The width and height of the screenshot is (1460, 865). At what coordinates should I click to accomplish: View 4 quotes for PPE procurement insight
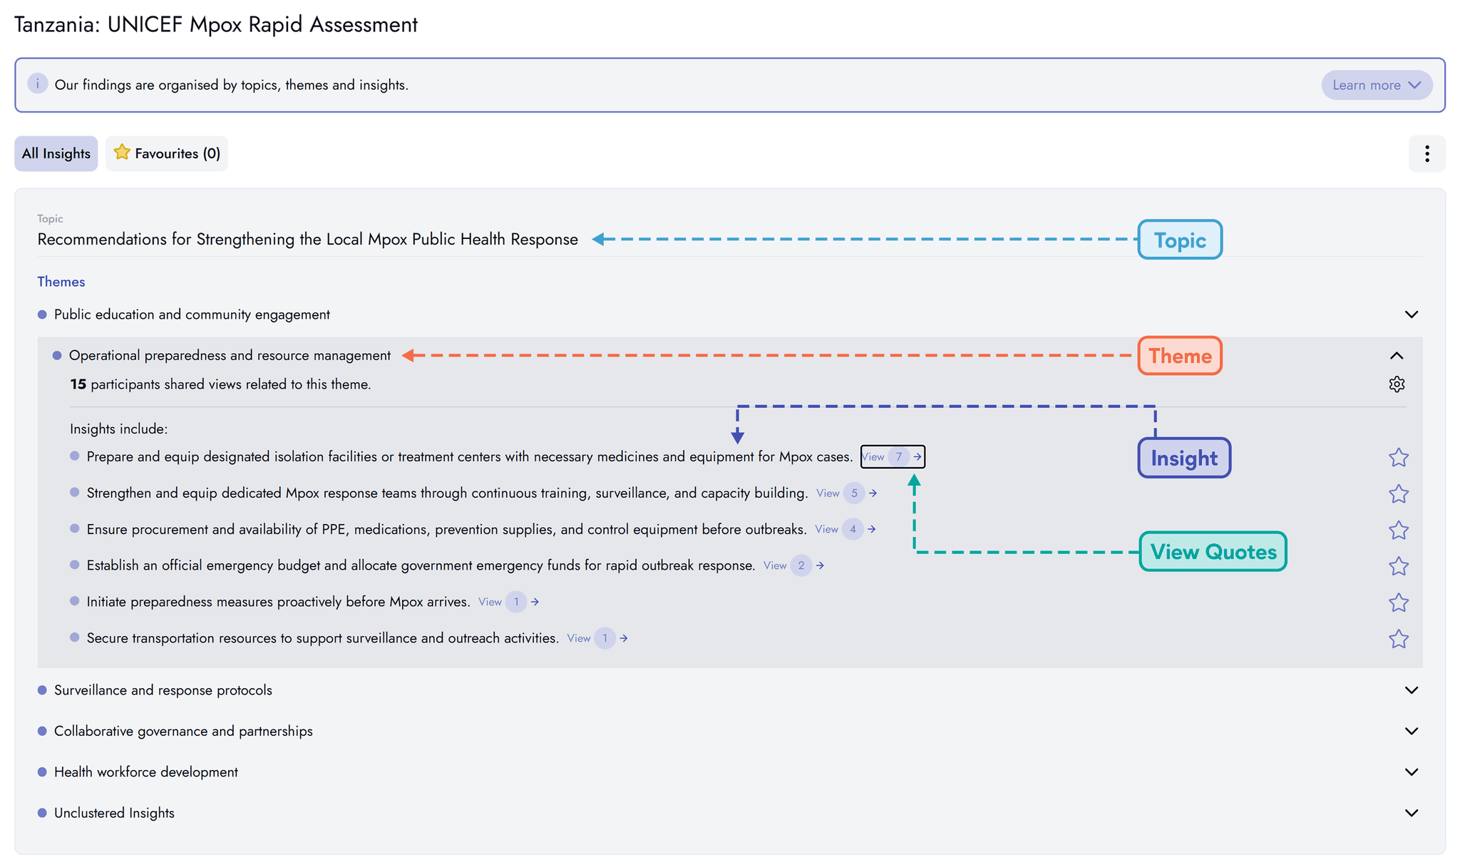pos(845,529)
